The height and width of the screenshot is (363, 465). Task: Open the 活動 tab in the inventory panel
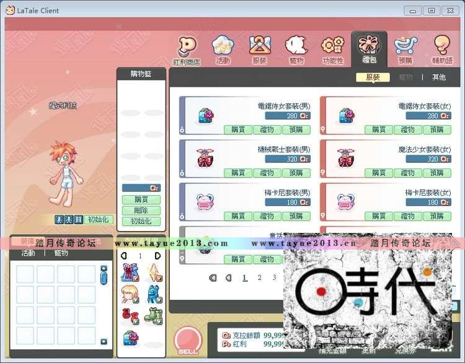point(28,253)
